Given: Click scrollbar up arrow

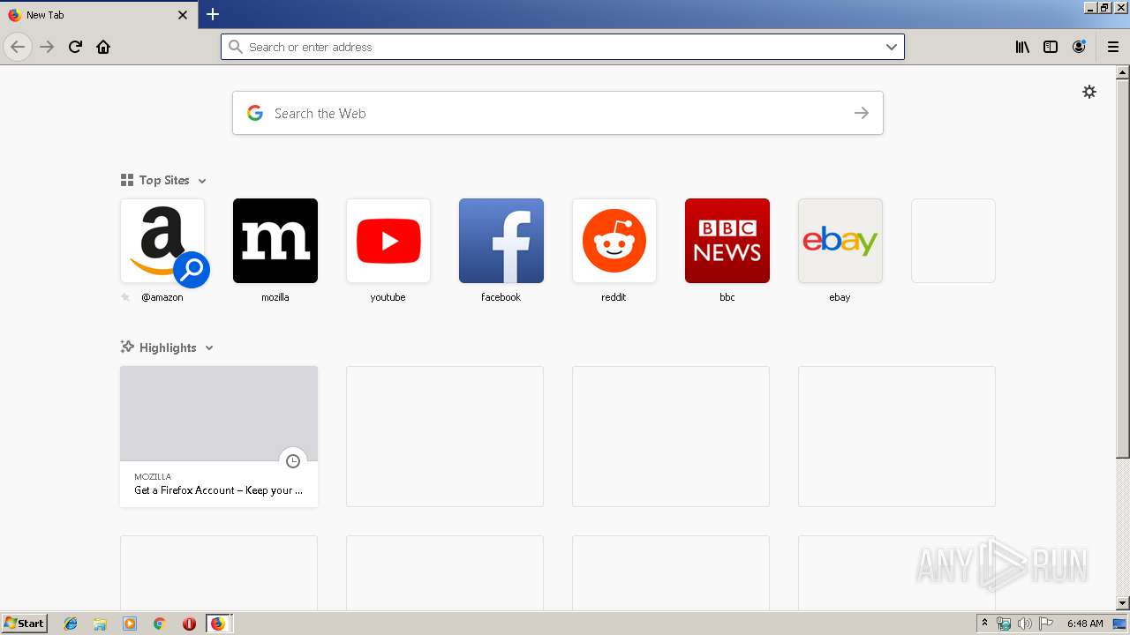Looking at the screenshot, I should click(1122, 72).
